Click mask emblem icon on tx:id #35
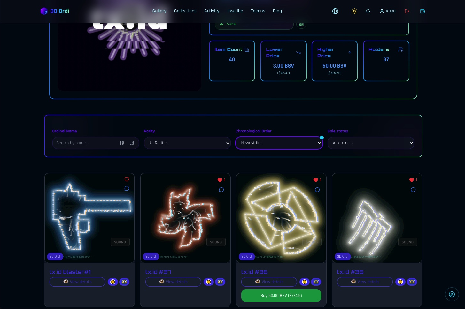Viewport: 465px width, 309px height. [412, 282]
